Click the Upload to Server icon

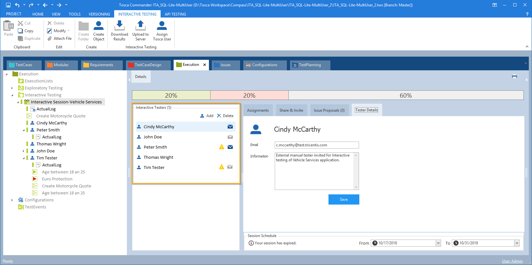tap(140, 25)
